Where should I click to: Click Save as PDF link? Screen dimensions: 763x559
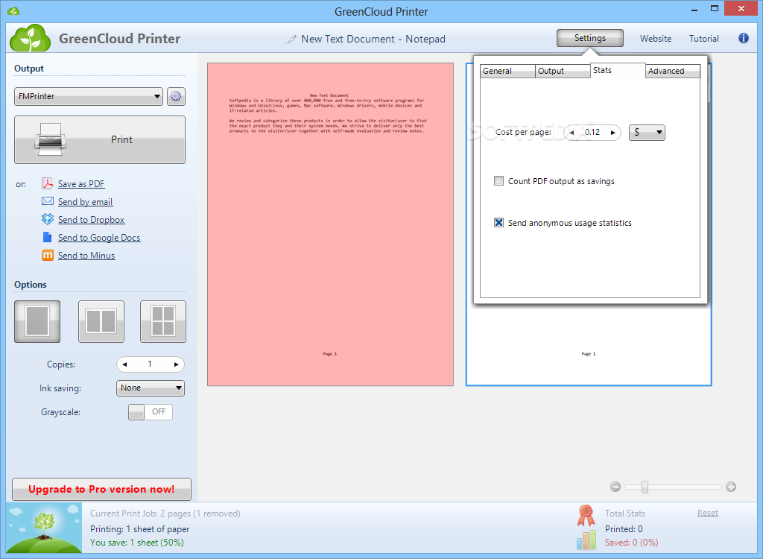coord(81,184)
